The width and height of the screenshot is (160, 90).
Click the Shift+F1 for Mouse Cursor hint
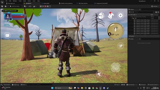pos(10,11)
